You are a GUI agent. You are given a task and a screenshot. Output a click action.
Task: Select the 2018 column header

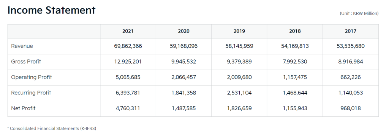click(295, 31)
